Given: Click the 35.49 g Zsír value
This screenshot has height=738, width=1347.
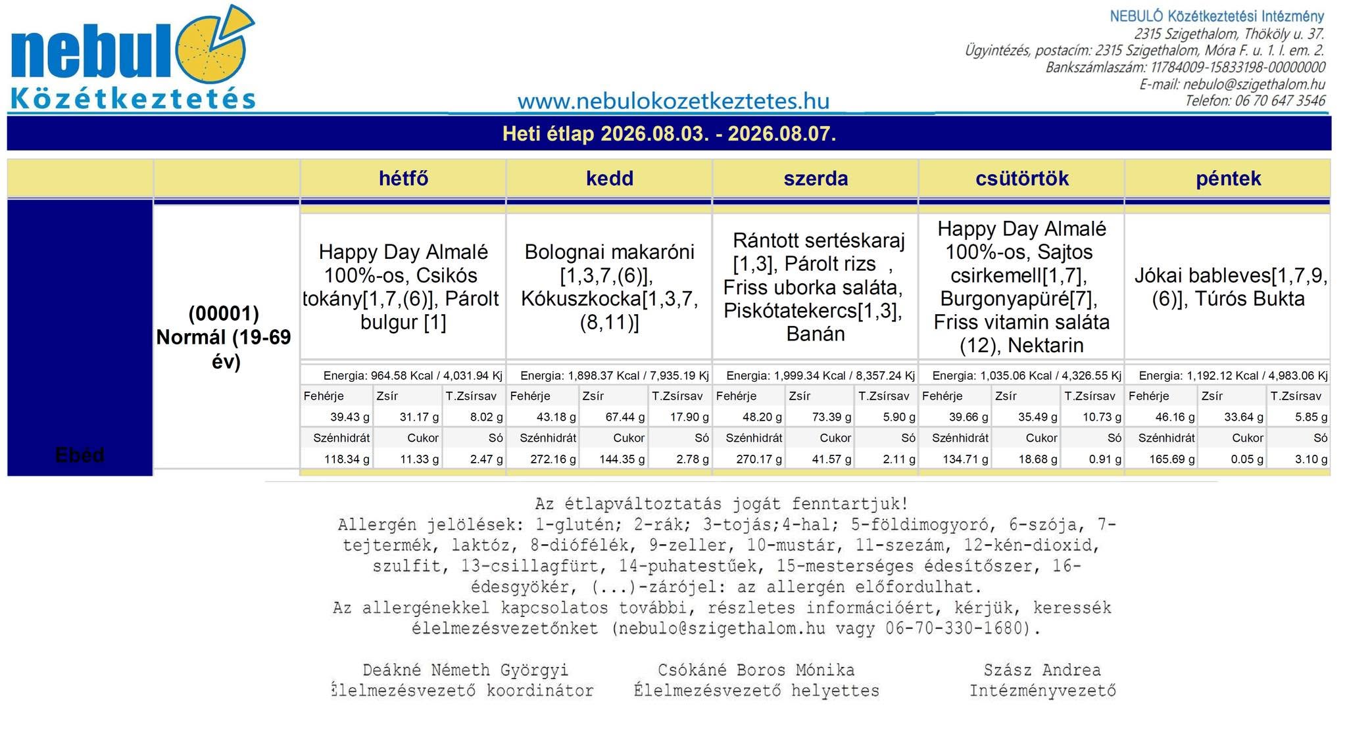Looking at the screenshot, I should coord(1037,417).
